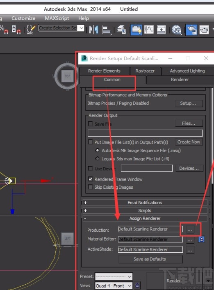
Task: Open the Rendered Frame Window teapot icon
Action: [x=204, y=30]
